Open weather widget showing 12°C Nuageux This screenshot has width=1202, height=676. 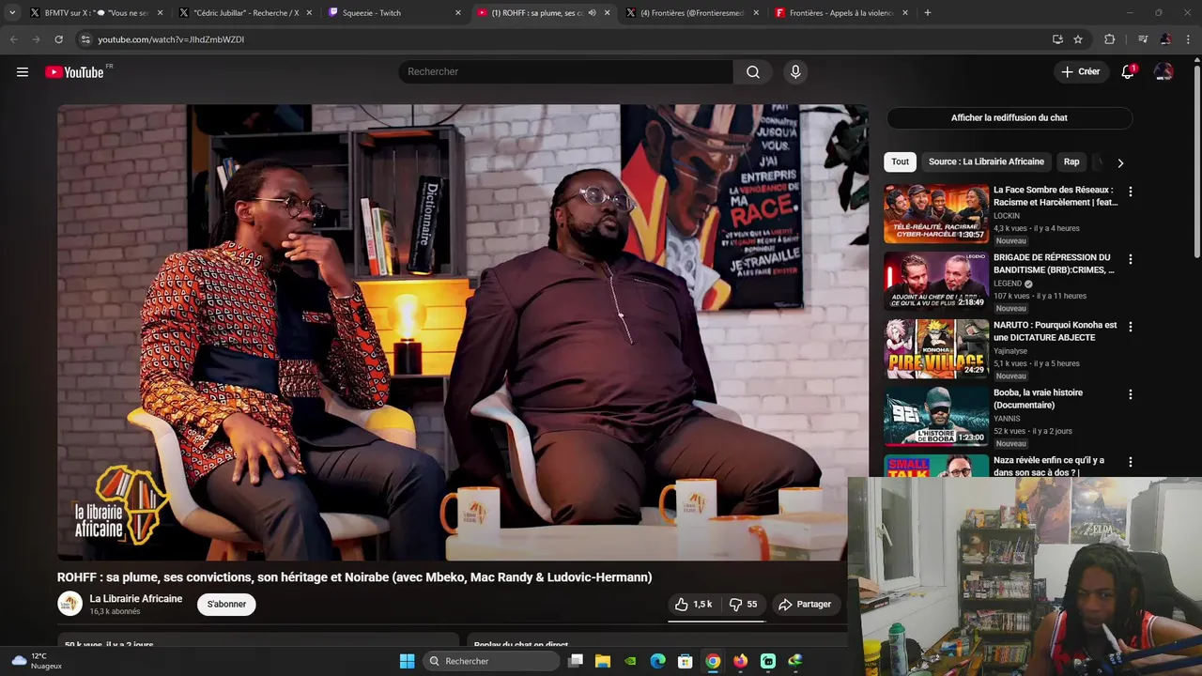pos(38,661)
